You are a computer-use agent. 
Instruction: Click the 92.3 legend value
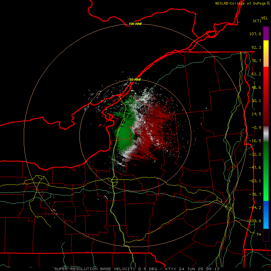[x=256, y=47]
